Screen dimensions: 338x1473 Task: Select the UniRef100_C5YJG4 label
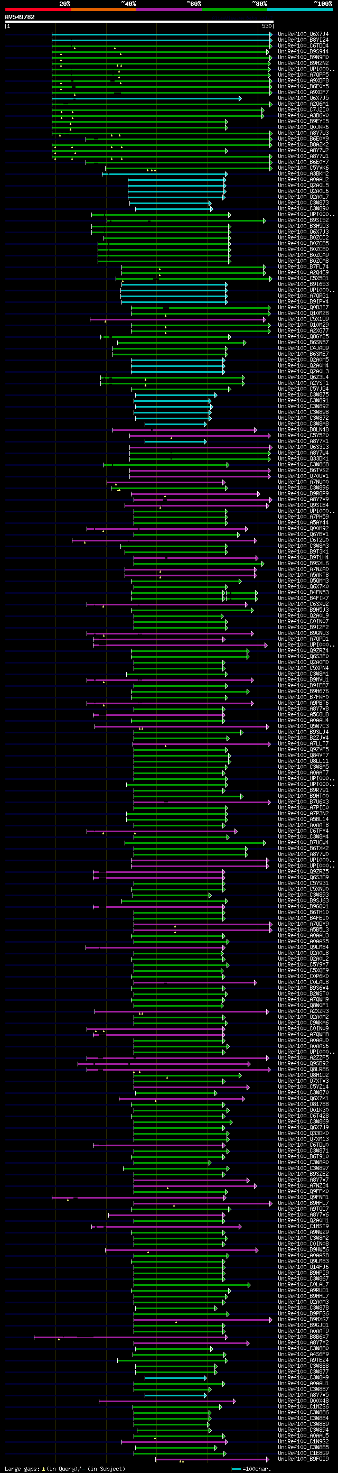click(303, 389)
